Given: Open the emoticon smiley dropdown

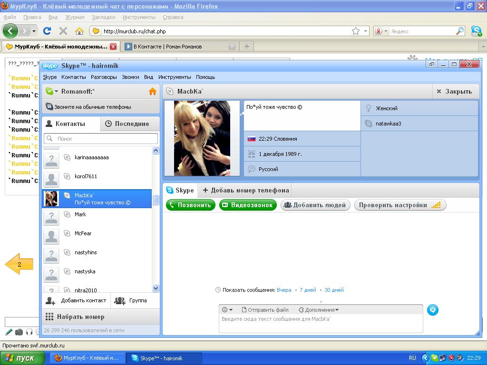Looking at the screenshot, I should 227,310.
